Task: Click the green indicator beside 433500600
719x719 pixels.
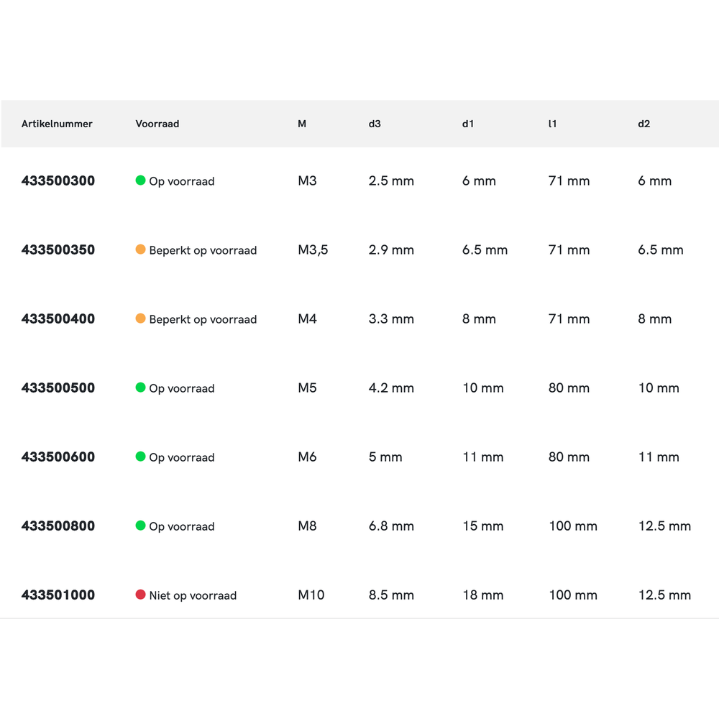Action: 141,457
